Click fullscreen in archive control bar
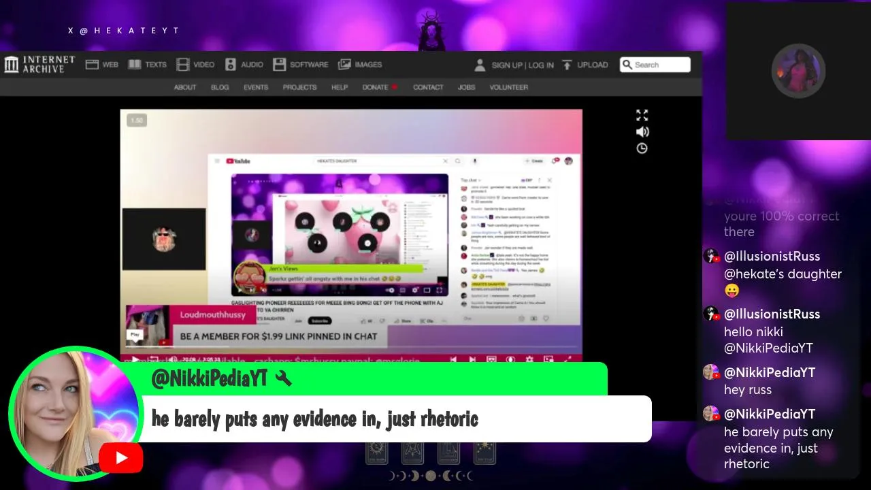 click(x=567, y=359)
